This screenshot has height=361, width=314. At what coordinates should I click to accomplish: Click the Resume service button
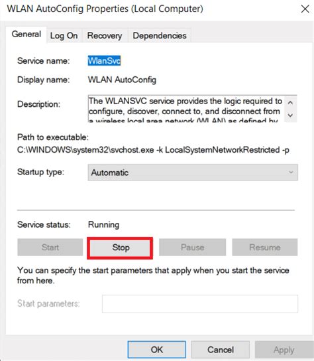click(x=265, y=248)
